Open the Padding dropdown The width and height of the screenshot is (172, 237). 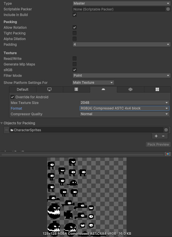tap(122, 44)
